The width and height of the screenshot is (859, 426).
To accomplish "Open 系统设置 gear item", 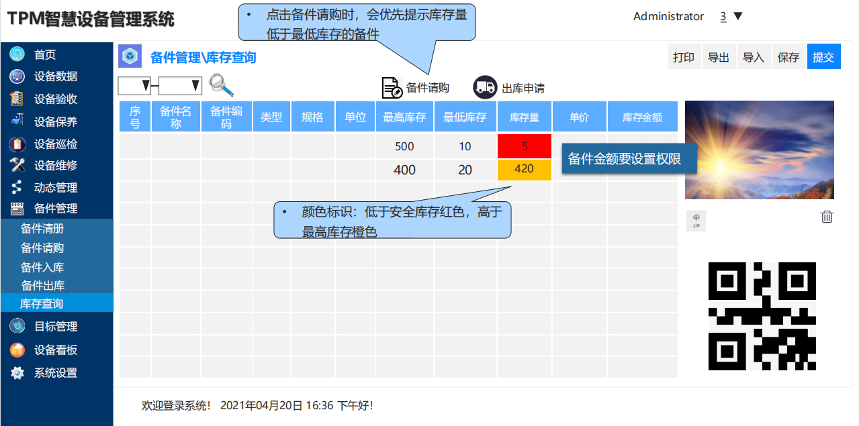I will click(x=55, y=373).
